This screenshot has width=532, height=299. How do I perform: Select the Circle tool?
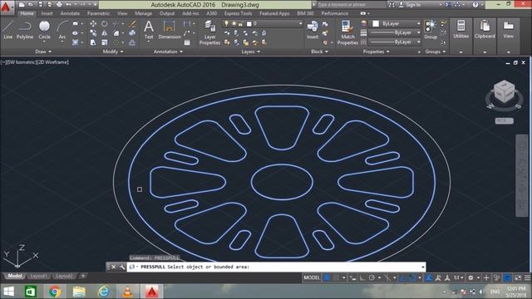[x=44, y=30]
